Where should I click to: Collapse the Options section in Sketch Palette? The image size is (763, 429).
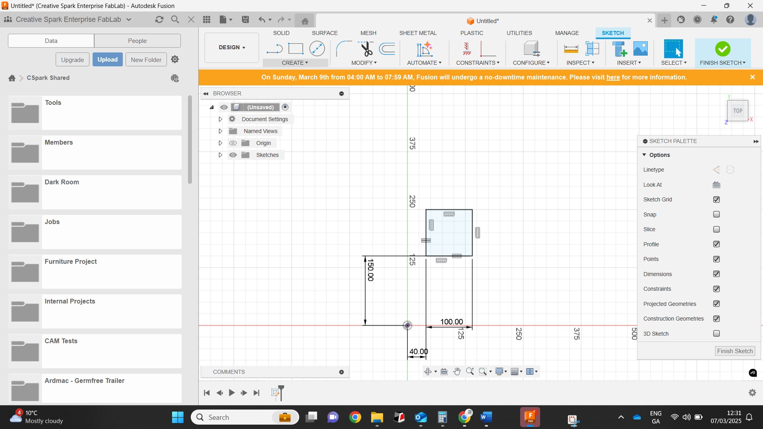coord(644,155)
